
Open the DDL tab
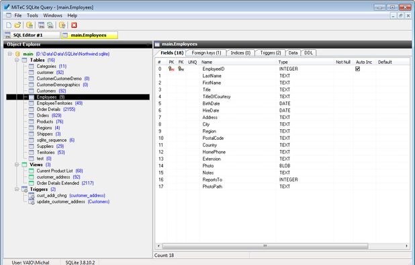(x=309, y=52)
